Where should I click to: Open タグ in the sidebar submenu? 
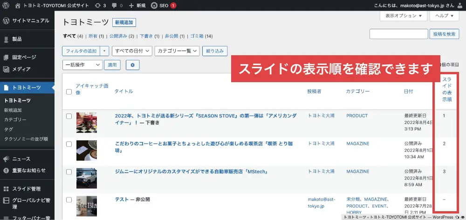[8, 129]
